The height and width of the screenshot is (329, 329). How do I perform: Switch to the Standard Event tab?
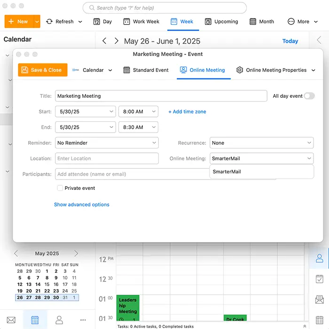(x=146, y=70)
